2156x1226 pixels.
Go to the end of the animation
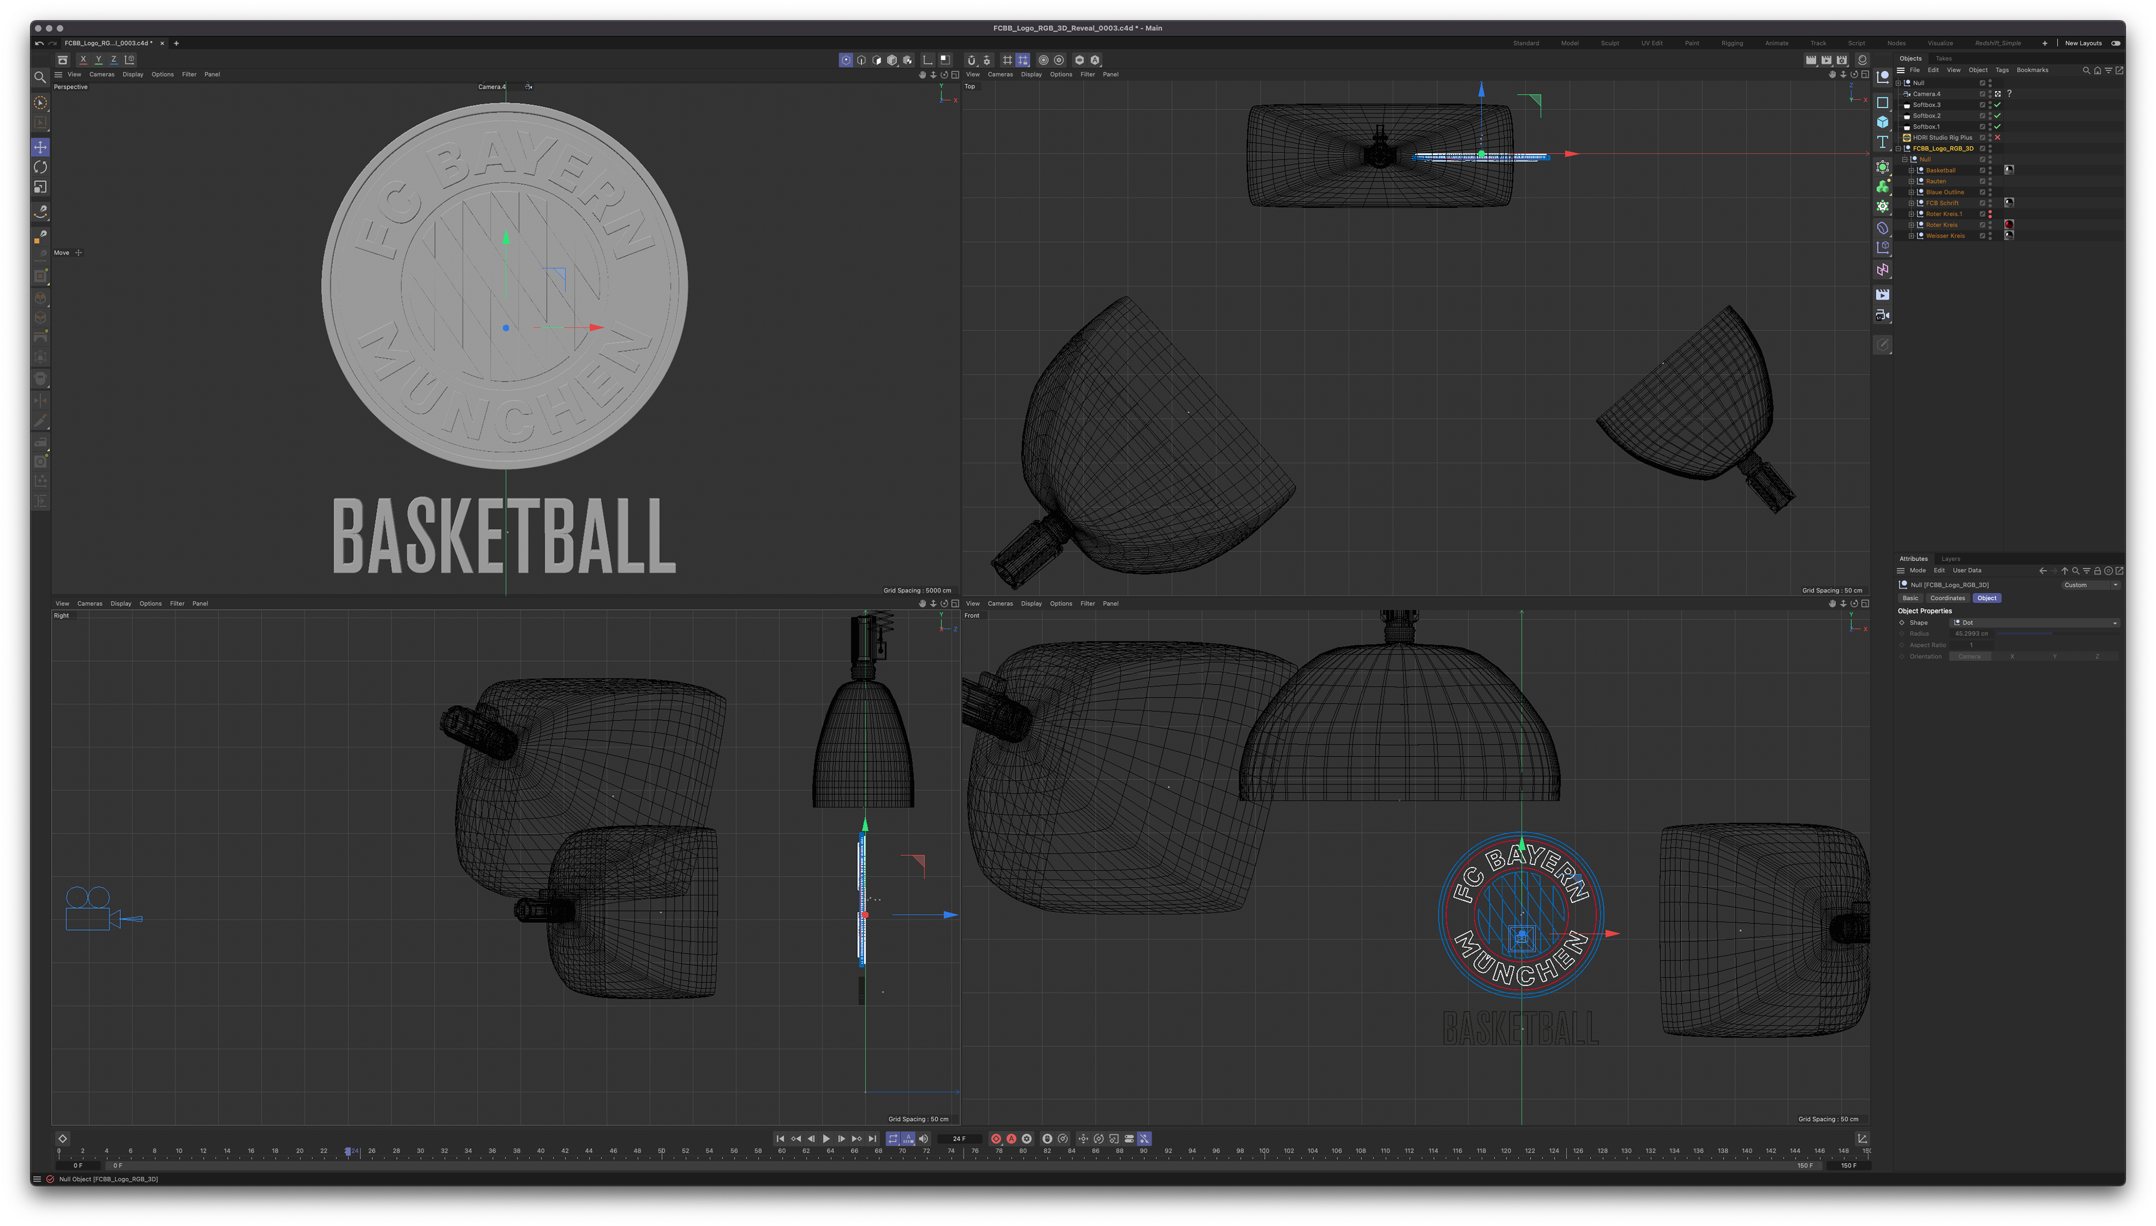(873, 1138)
